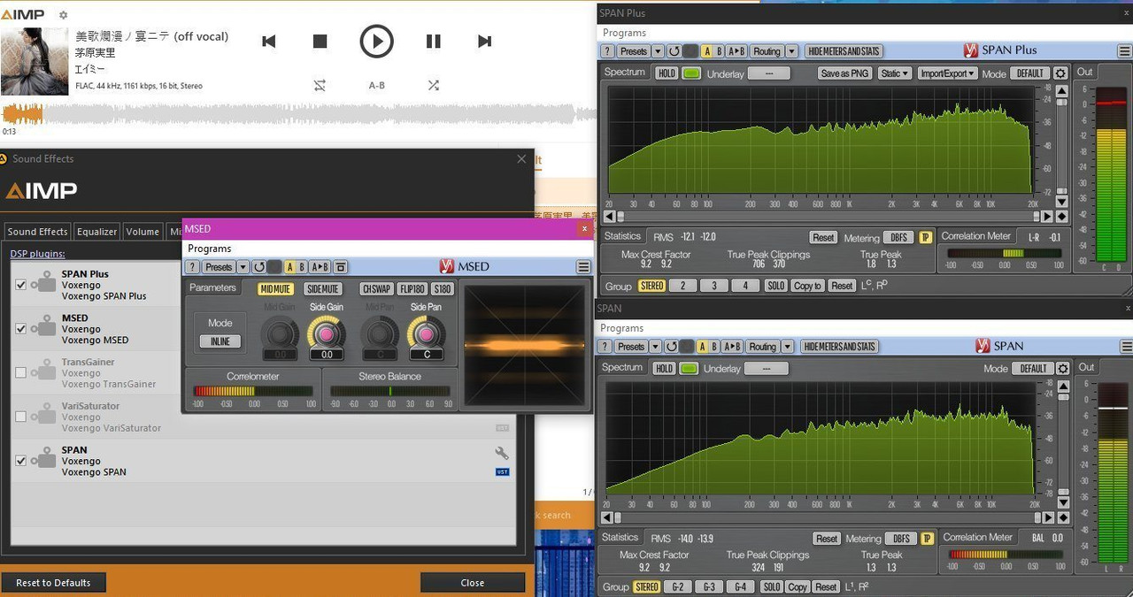Screen dimensions: 1133x597
Task: Toggle shuffle icon in AIMP player
Action: [433, 85]
